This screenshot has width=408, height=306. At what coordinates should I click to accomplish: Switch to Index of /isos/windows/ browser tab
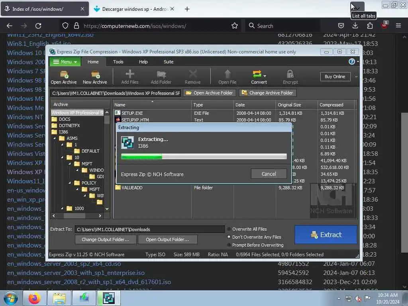(x=45, y=9)
